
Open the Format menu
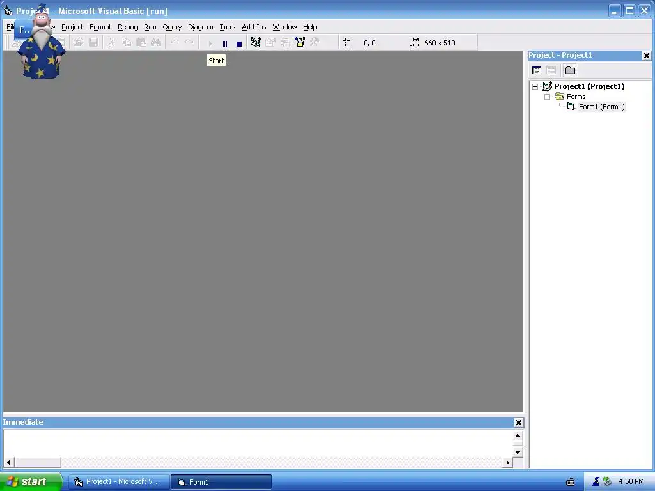point(100,27)
